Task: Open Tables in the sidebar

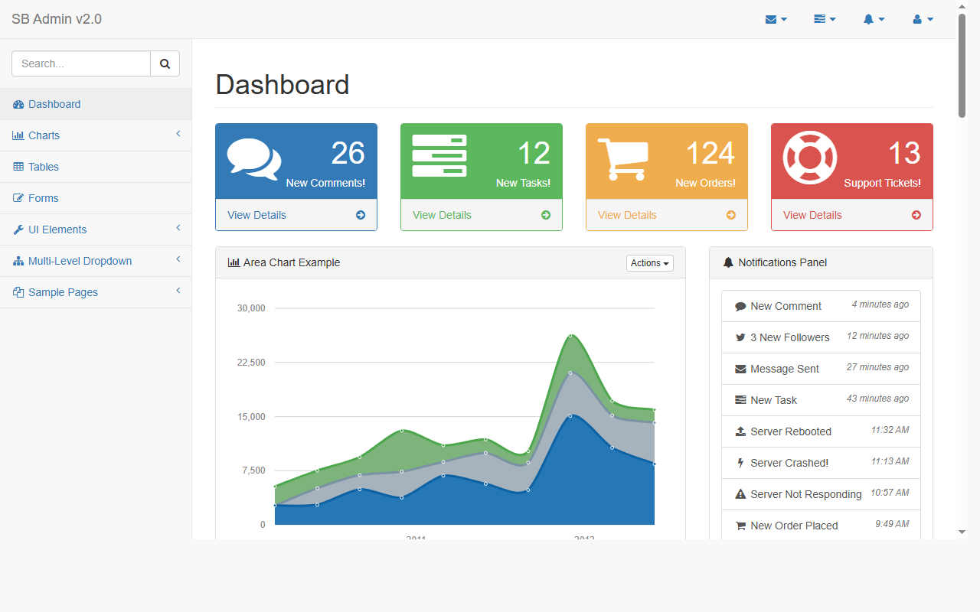Action: click(x=96, y=167)
